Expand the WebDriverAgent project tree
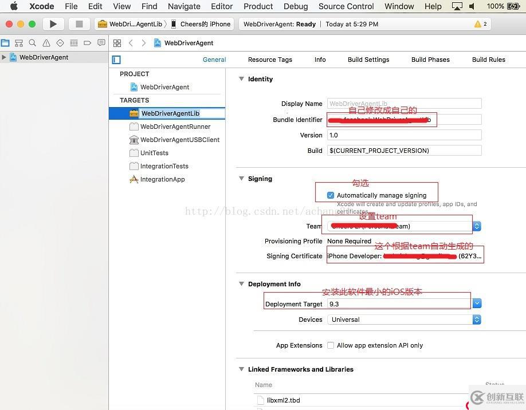 click(5, 57)
